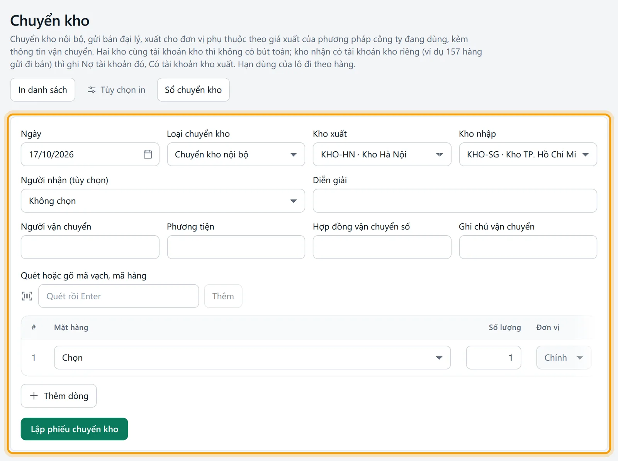Image resolution: width=618 pixels, height=461 pixels.
Task: Focus the Diễn giải input field
Action: pyautogui.click(x=455, y=201)
